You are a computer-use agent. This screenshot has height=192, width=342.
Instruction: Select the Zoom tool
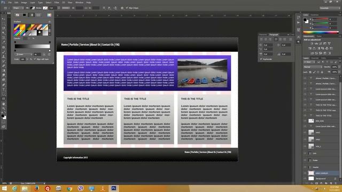pos(4,108)
